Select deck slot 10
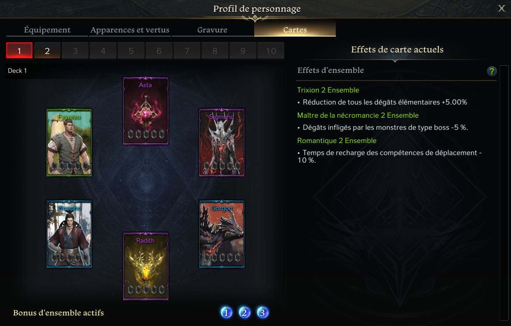The image size is (511, 326). tap(271, 51)
